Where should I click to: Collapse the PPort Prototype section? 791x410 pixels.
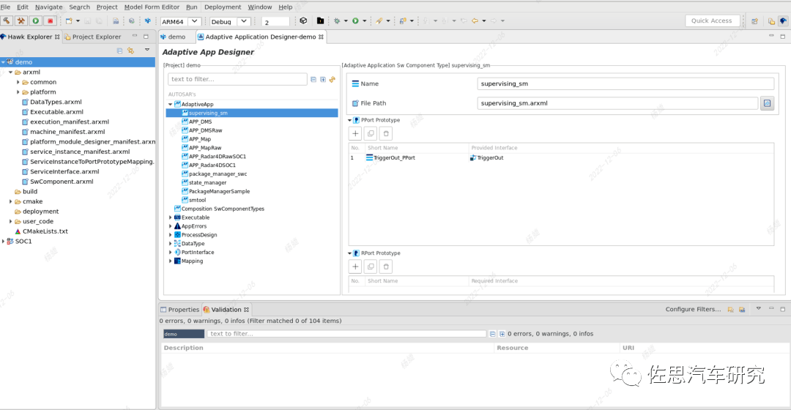click(349, 120)
